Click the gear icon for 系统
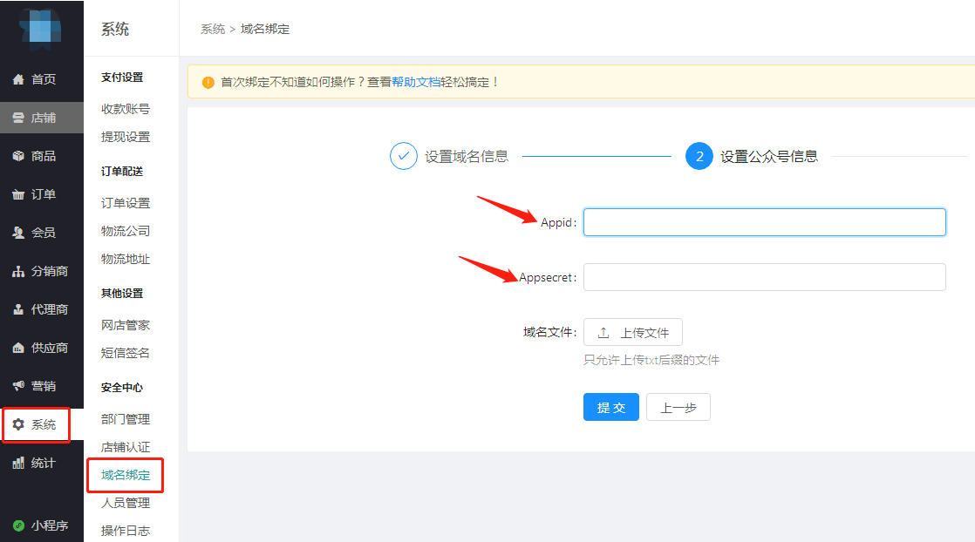 (x=18, y=424)
